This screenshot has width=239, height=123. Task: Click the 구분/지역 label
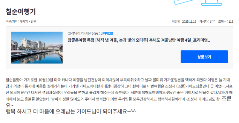click(x=12, y=21)
